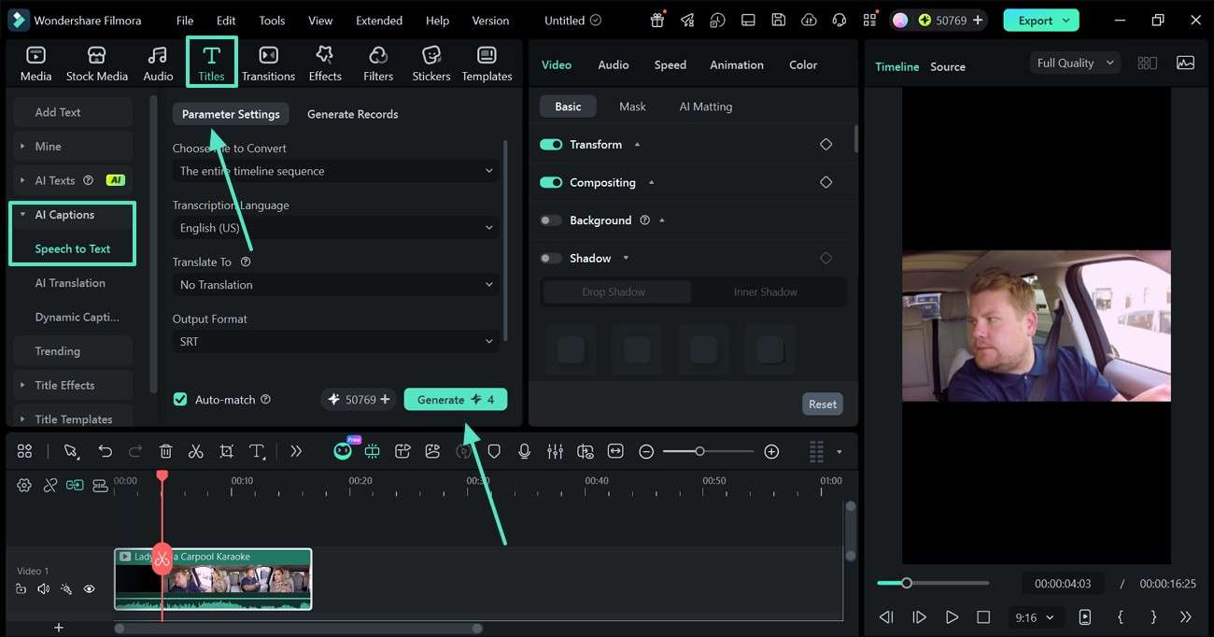Switch to the Animation tab

tap(736, 64)
